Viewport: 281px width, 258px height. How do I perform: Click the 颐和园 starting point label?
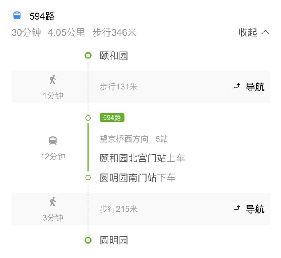(114, 56)
